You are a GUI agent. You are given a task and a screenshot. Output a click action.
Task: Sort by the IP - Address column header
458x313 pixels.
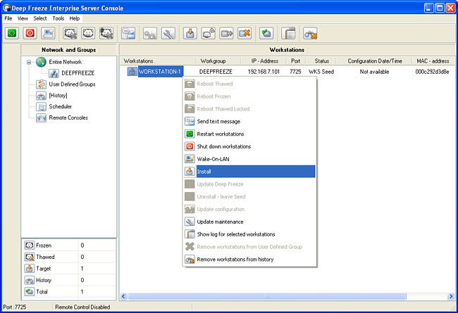[265, 61]
